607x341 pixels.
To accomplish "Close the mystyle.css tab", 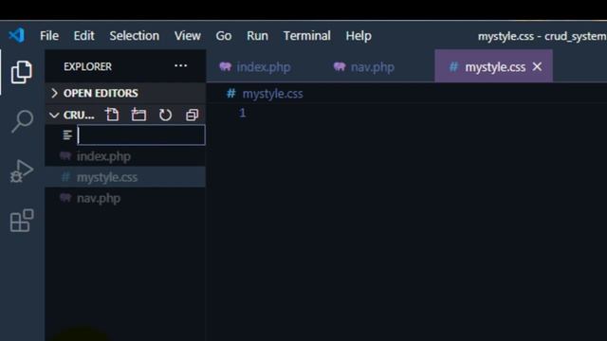I will pyautogui.click(x=537, y=66).
